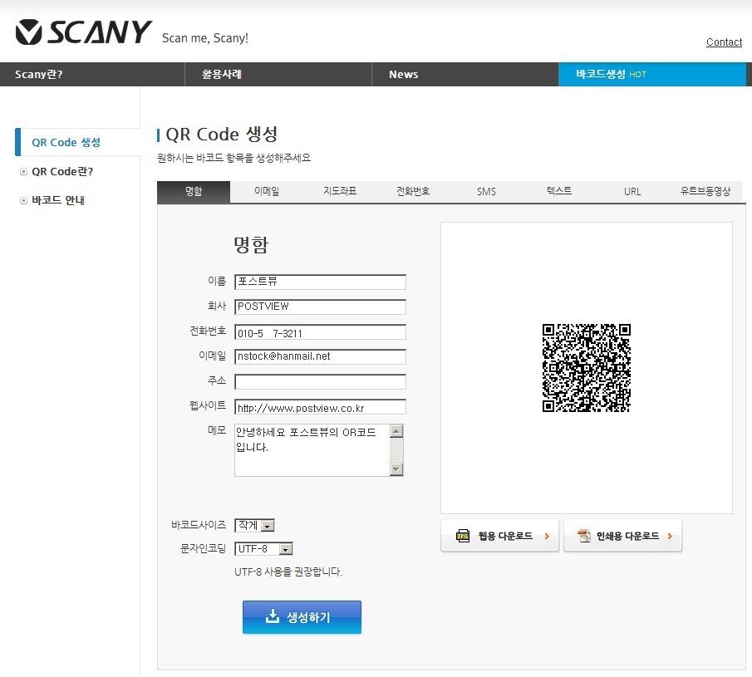
Task: Click the generated QR code image
Action: coord(586,368)
